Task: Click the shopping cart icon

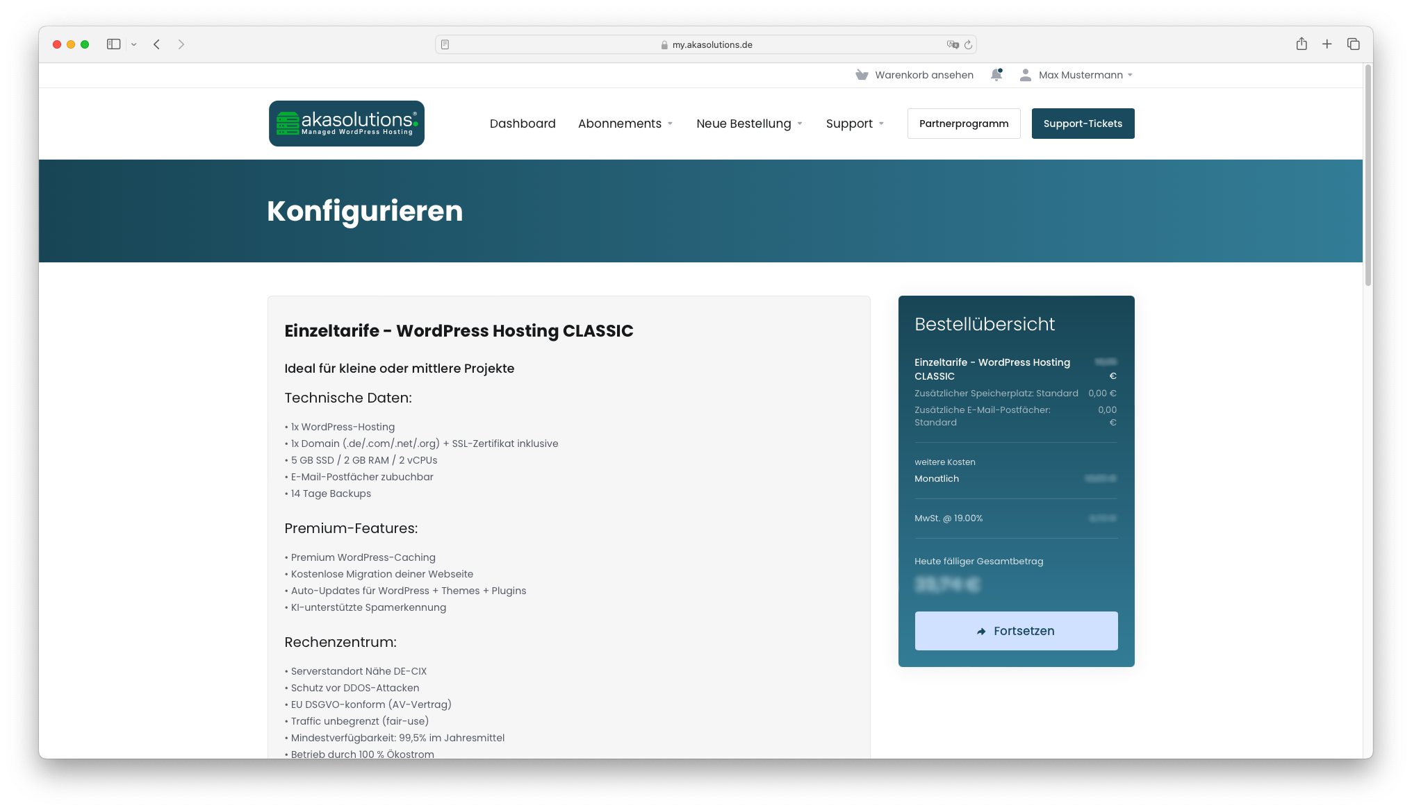Action: coord(862,75)
